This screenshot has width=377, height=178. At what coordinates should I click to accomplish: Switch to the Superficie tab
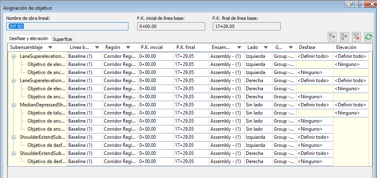coord(63,39)
